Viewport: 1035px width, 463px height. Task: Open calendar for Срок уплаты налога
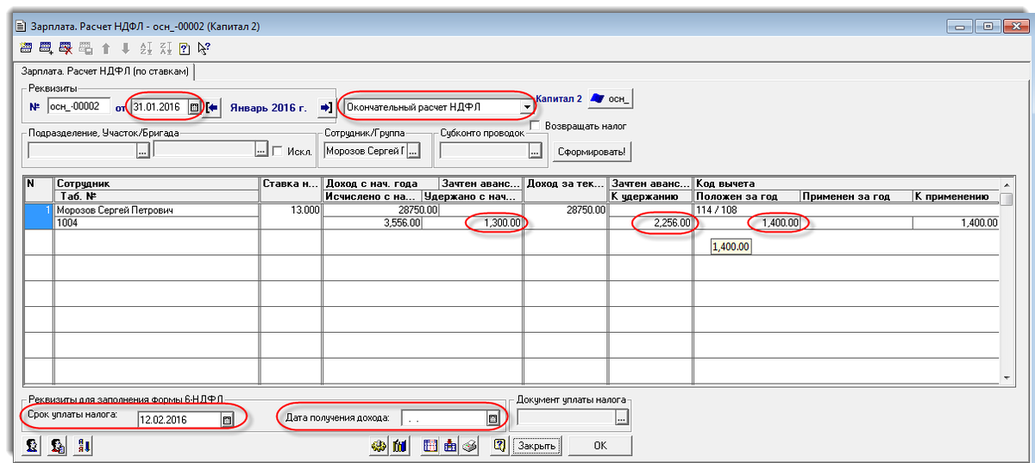[228, 420]
